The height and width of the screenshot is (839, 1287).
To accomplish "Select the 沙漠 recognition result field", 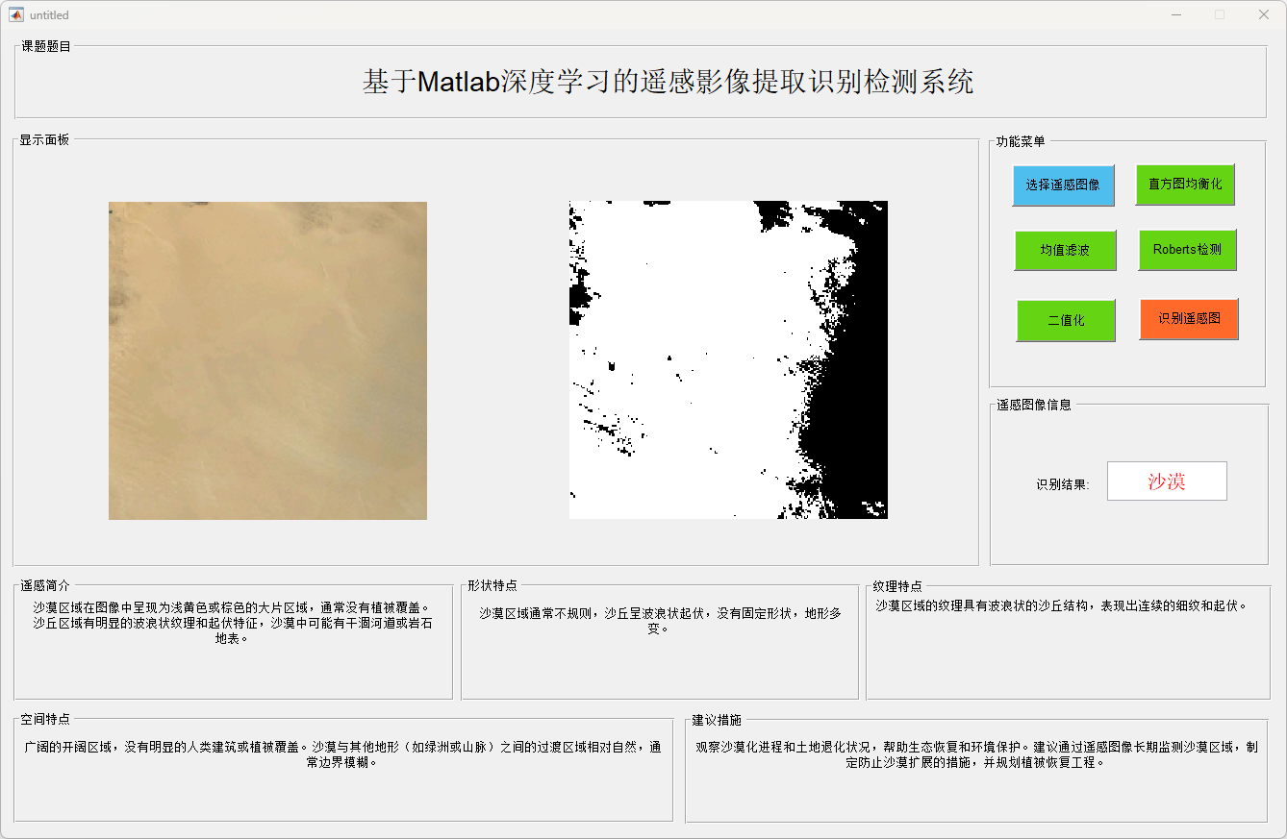I will 1167,481.
